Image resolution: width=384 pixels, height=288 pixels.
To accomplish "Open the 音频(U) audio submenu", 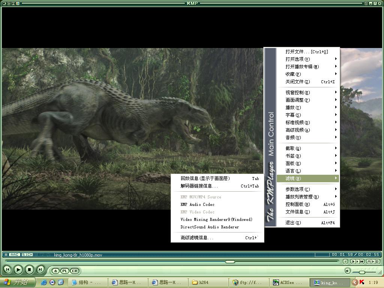I will pyautogui.click(x=308, y=137).
